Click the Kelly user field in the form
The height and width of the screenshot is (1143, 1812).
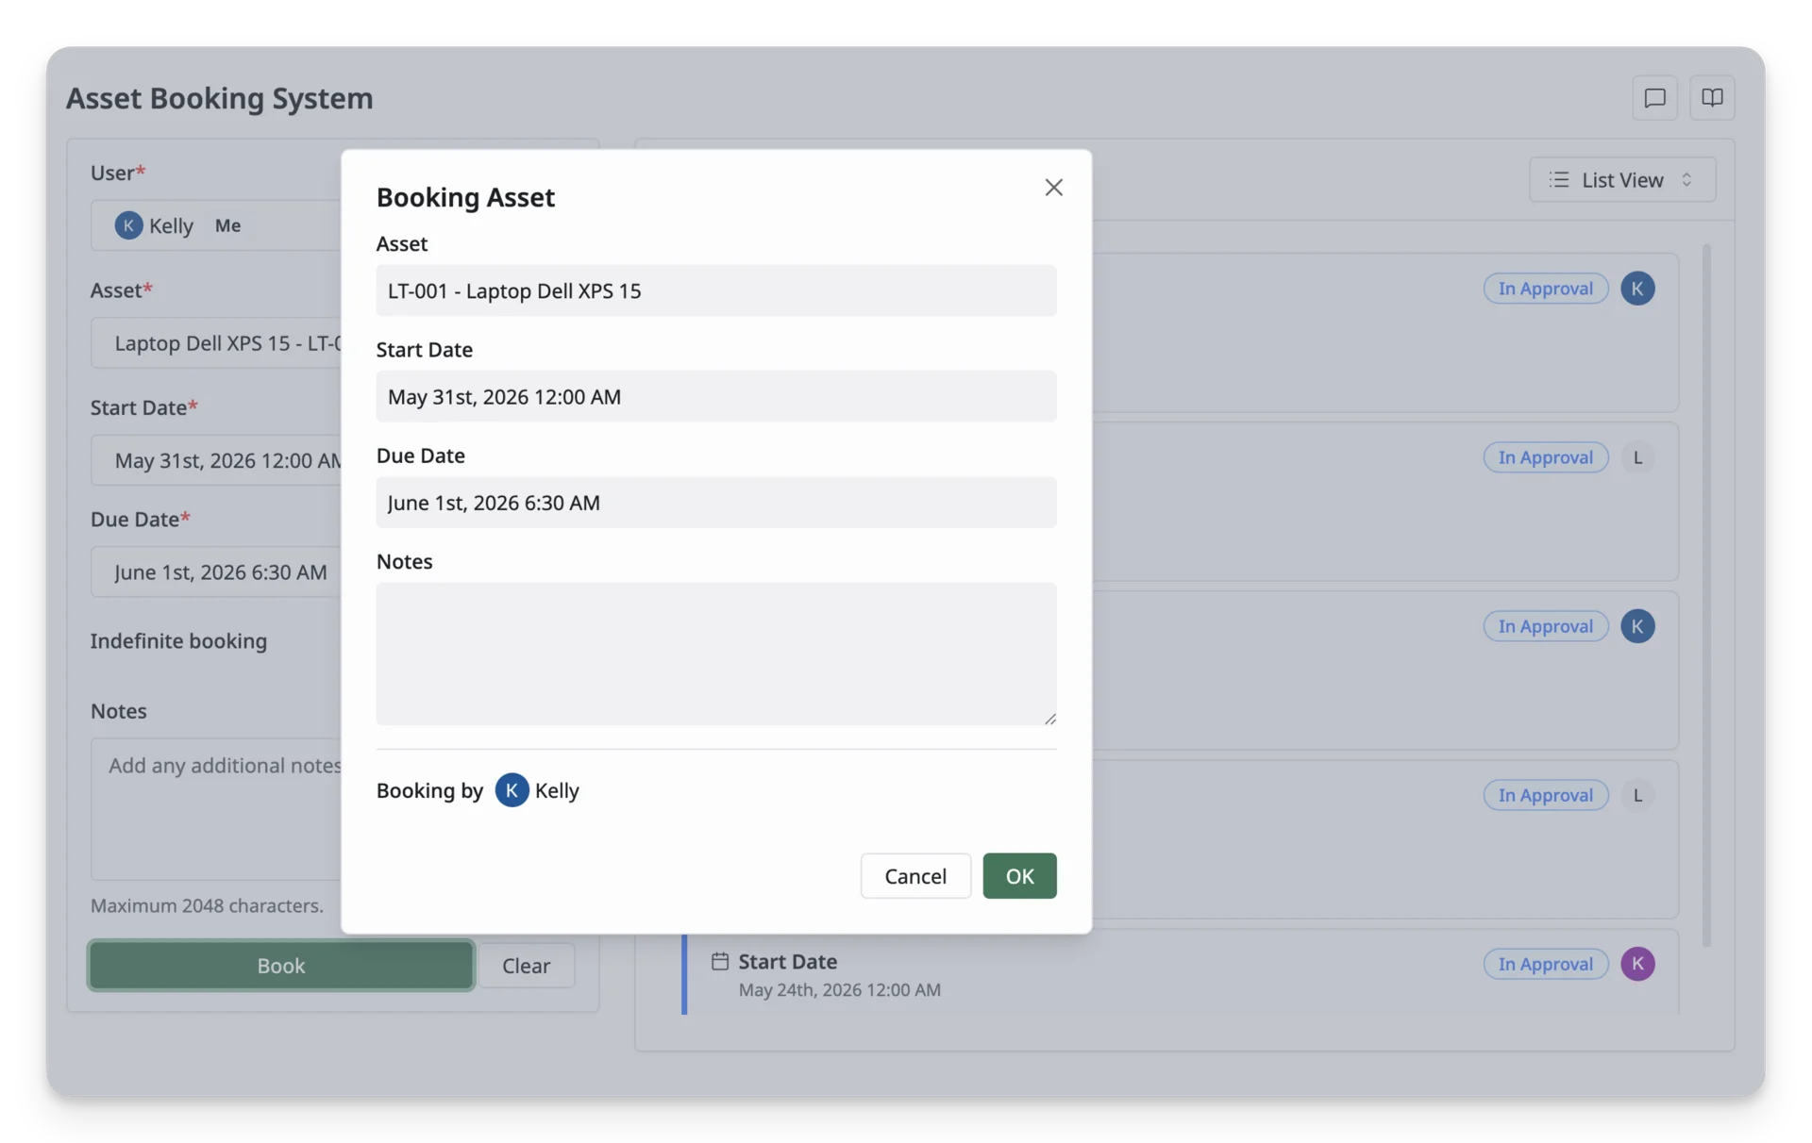(216, 224)
